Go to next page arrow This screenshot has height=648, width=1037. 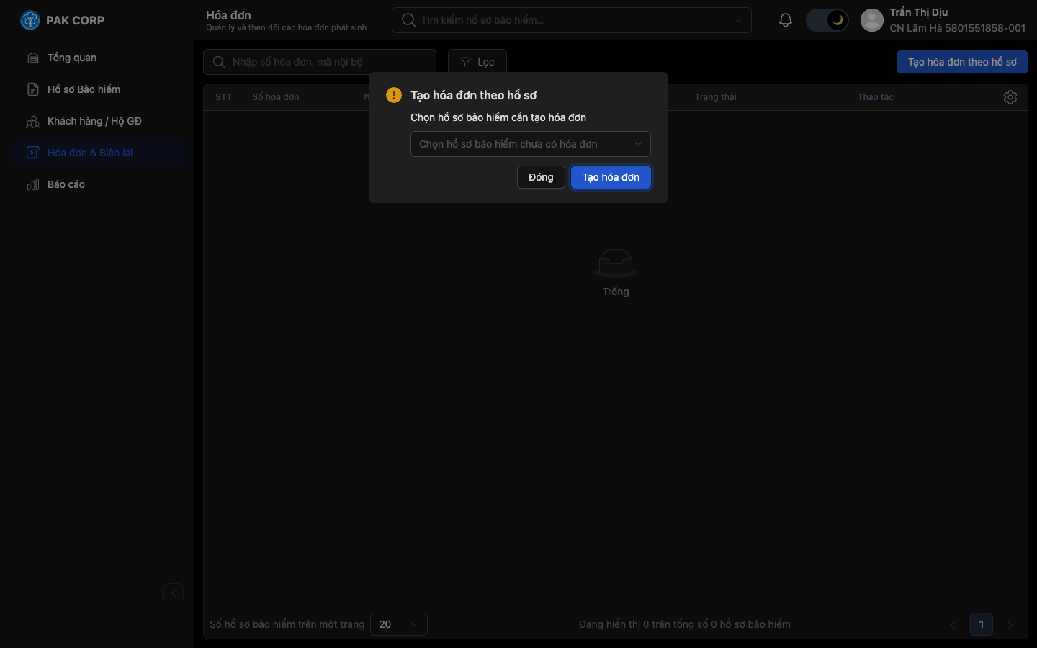1010,625
